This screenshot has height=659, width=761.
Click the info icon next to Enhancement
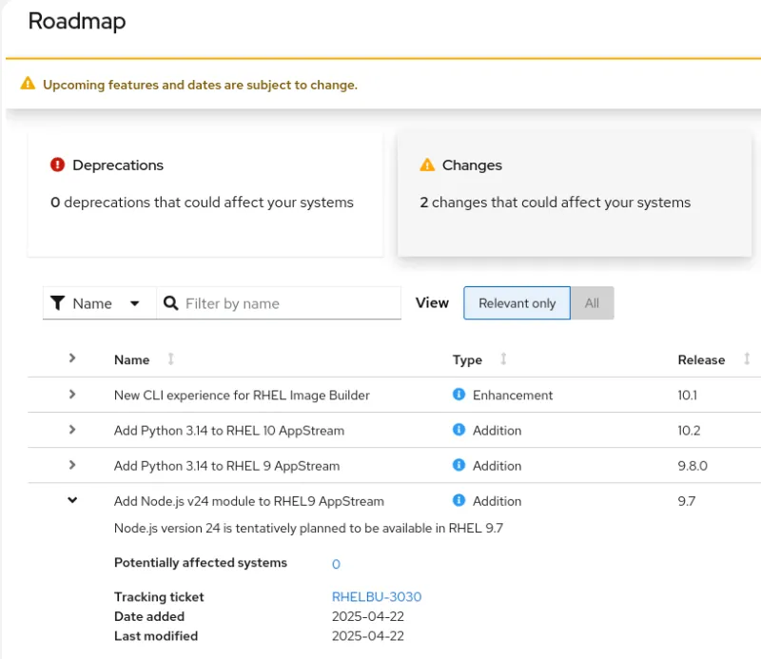[459, 395]
